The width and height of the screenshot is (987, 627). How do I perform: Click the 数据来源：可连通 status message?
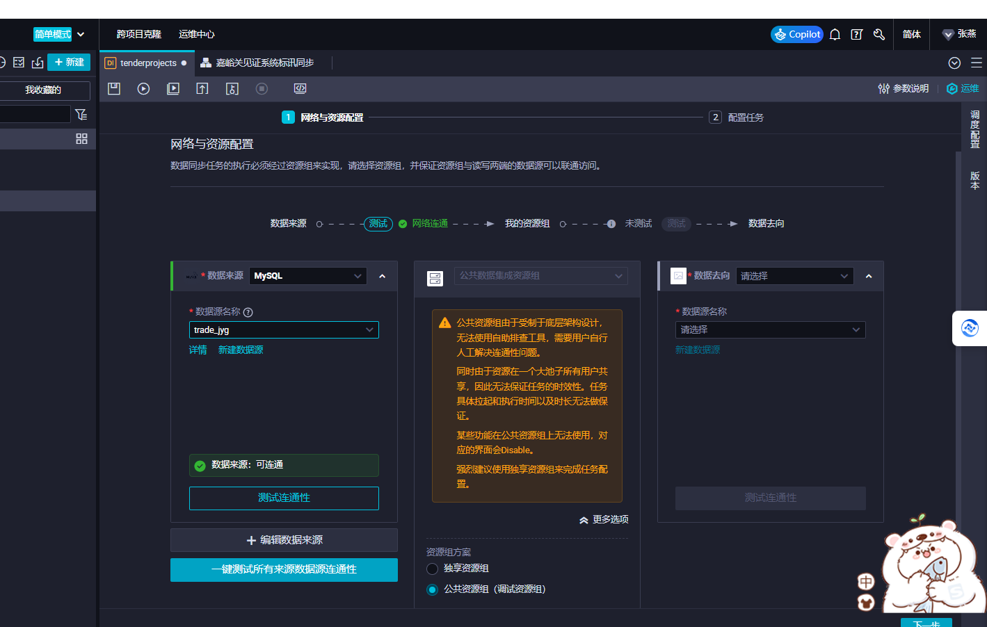point(284,465)
